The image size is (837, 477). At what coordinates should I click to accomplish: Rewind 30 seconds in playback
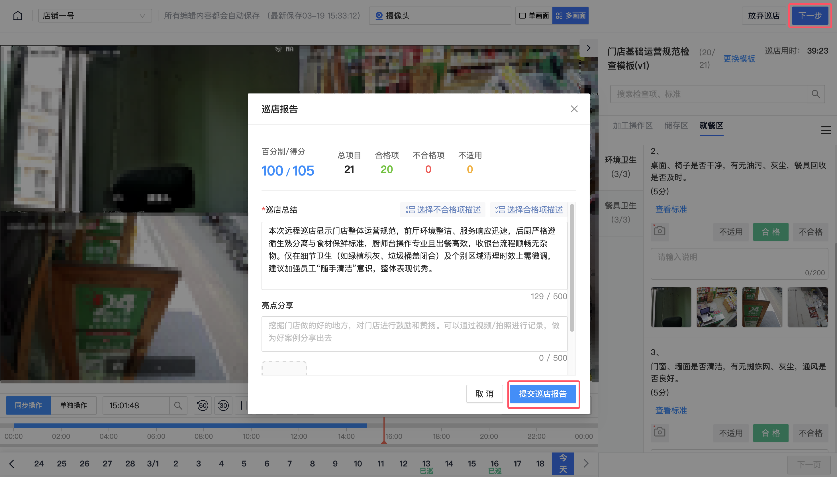click(x=223, y=405)
